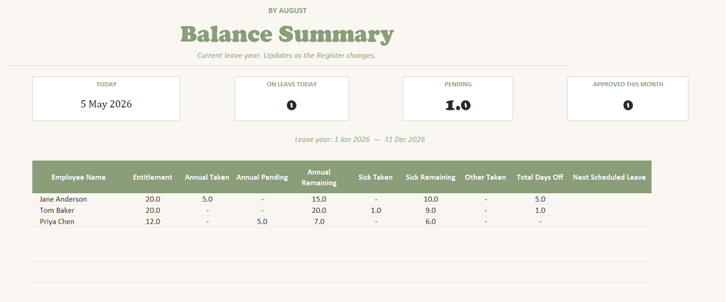Select Jane Anderson's total days off 5.0
The height and width of the screenshot is (302, 726).
(x=540, y=199)
